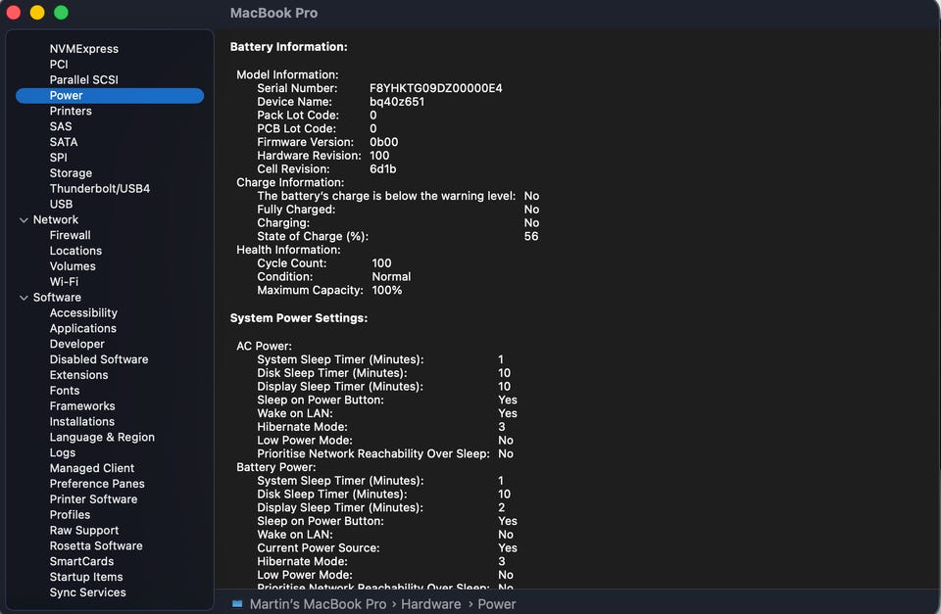Click Hardware in the path bar
The image size is (941, 614).
431,604
